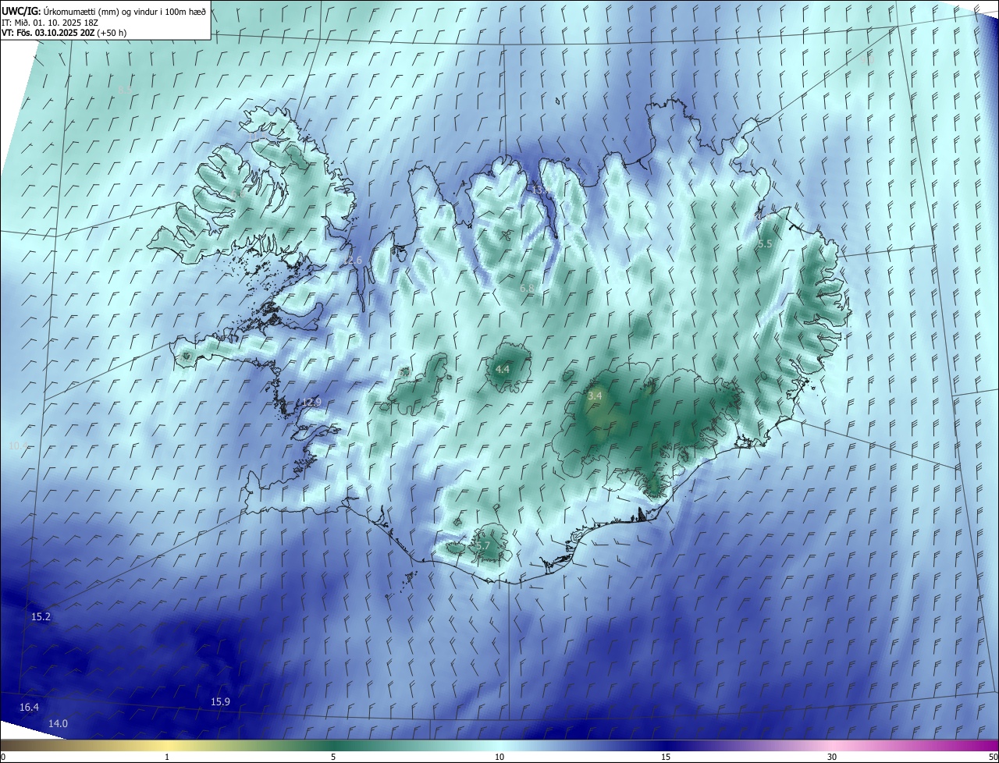Viewport: 999px width, 763px height.
Task: Click the 3.4 value on the map
Action: 595,396
